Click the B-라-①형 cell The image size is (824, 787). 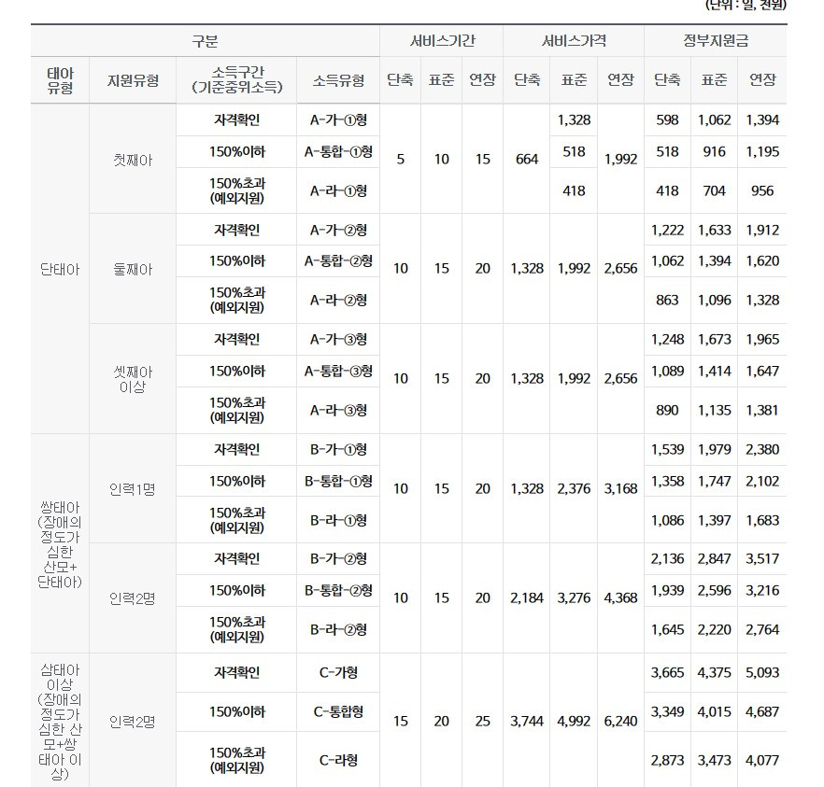coord(338,520)
